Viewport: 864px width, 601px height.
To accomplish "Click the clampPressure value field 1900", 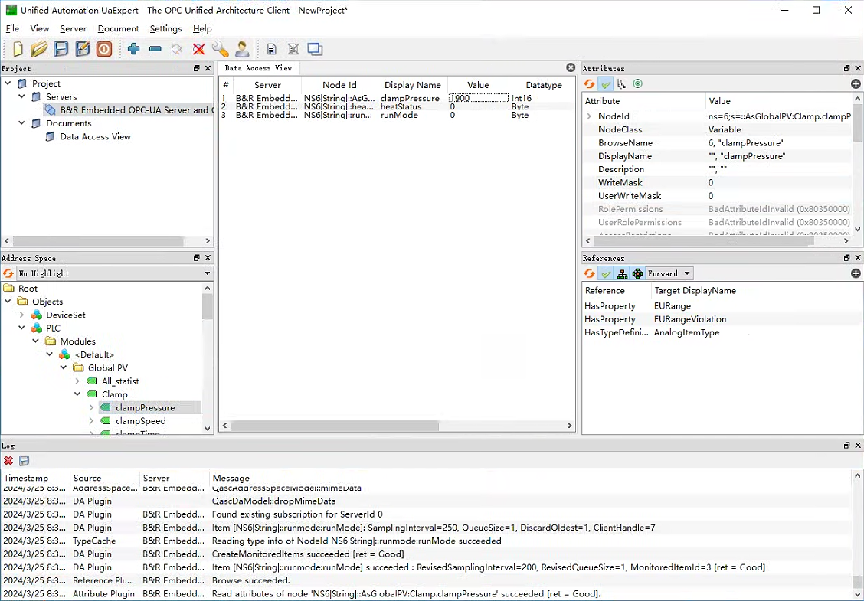I will pos(478,98).
